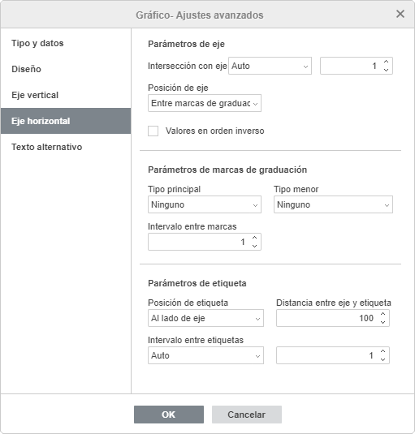Expand the Posición de etiqueta dropdown
The width and height of the screenshot is (415, 434).
(x=205, y=318)
